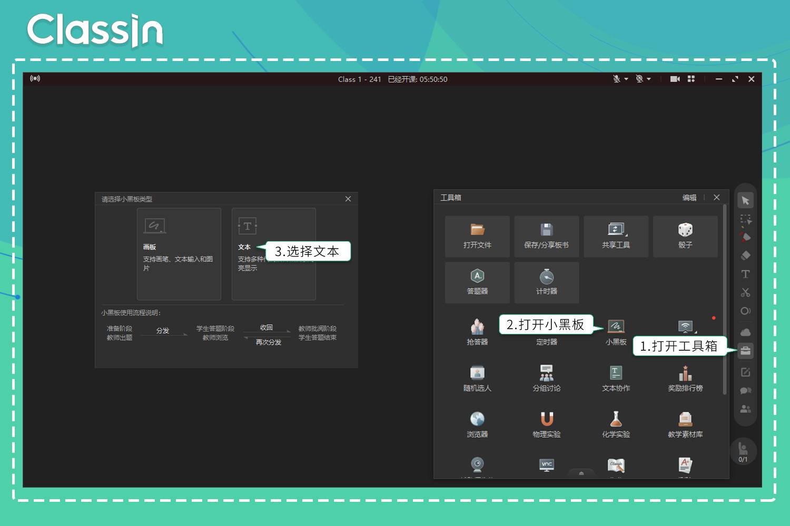The height and width of the screenshot is (526, 790).
Task: Toggle the muted microphone icon
Action: point(616,79)
